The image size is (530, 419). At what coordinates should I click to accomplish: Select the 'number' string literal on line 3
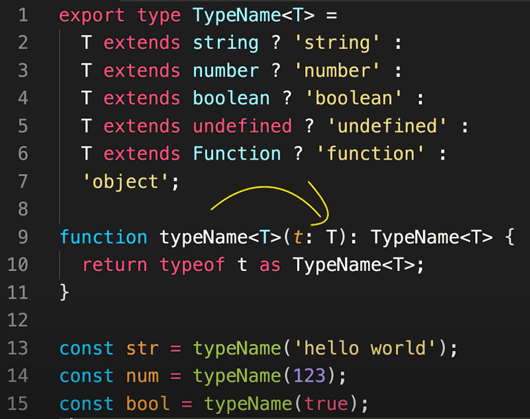click(337, 71)
